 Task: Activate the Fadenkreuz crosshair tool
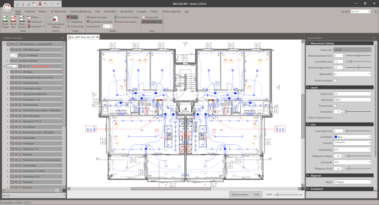click(x=76, y=21)
